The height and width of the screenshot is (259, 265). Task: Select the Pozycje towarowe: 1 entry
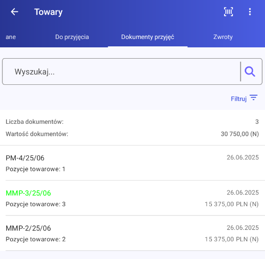pos(36,169)
